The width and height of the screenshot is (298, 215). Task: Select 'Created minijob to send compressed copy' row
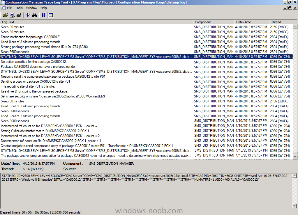point(146,145)
